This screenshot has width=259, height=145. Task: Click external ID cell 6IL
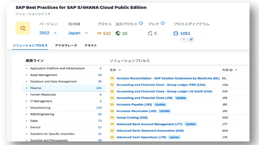[x=224, y=78]
